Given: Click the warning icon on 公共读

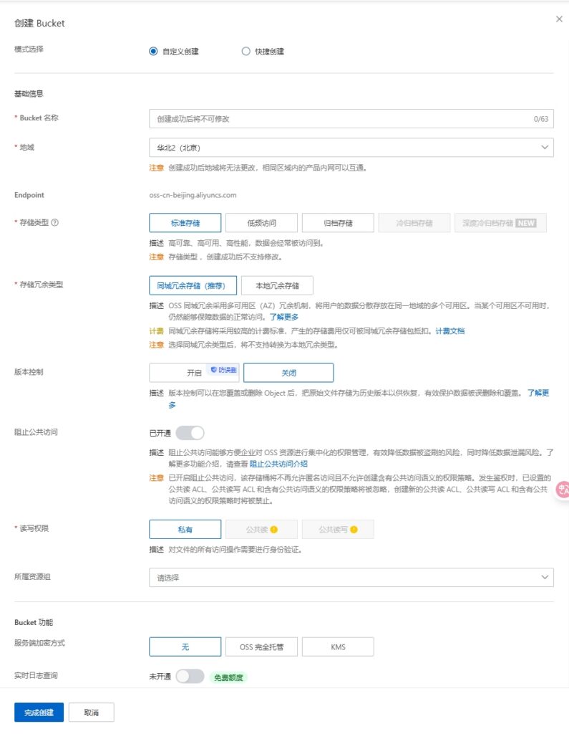Looking at the screenshot, I should point(273,530).
